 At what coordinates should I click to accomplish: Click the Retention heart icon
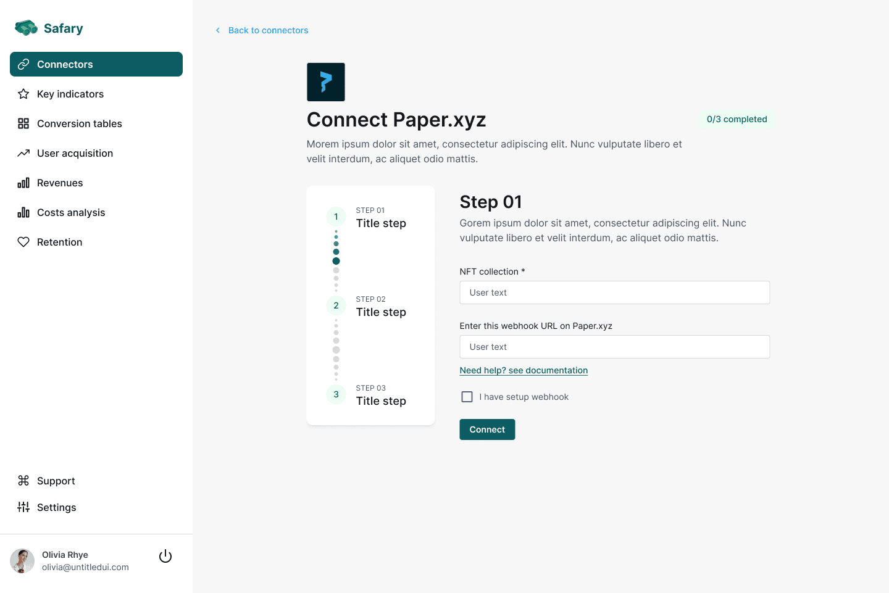click(x=23, y=242)
